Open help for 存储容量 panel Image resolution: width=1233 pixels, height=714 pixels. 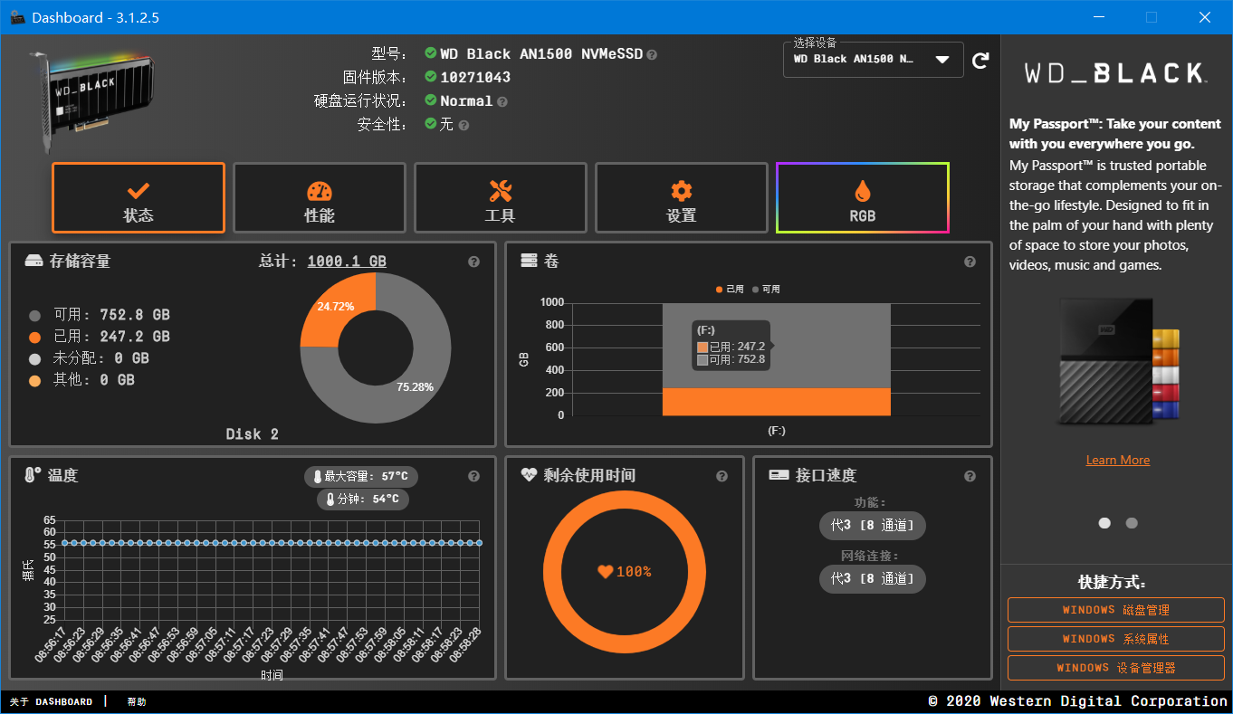pyautogui.click(x=473, y=262)
